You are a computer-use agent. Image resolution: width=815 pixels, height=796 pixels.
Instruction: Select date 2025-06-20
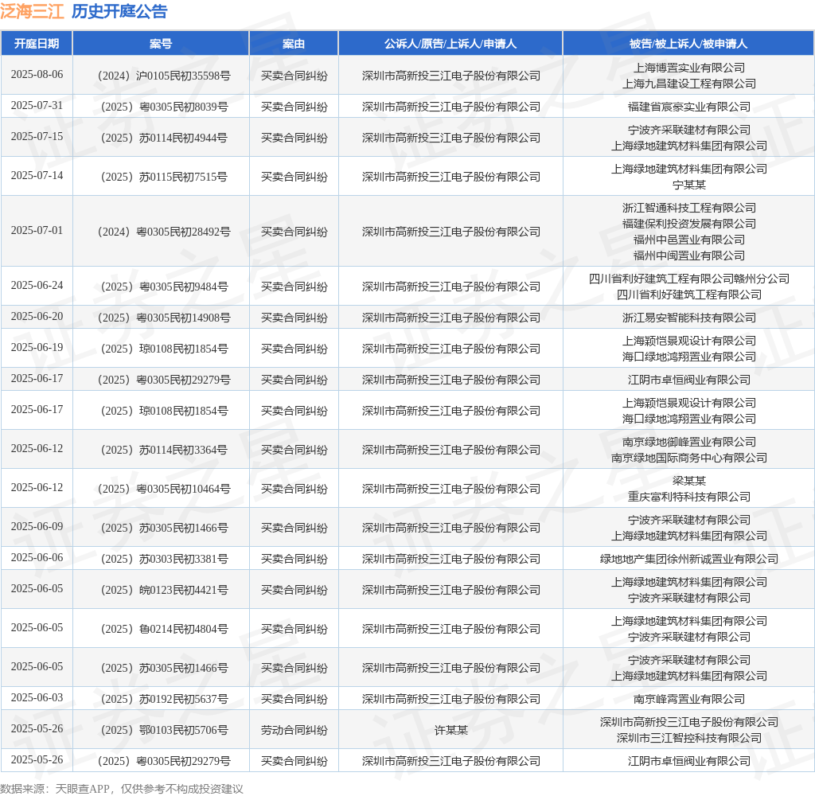pos(37,316)
